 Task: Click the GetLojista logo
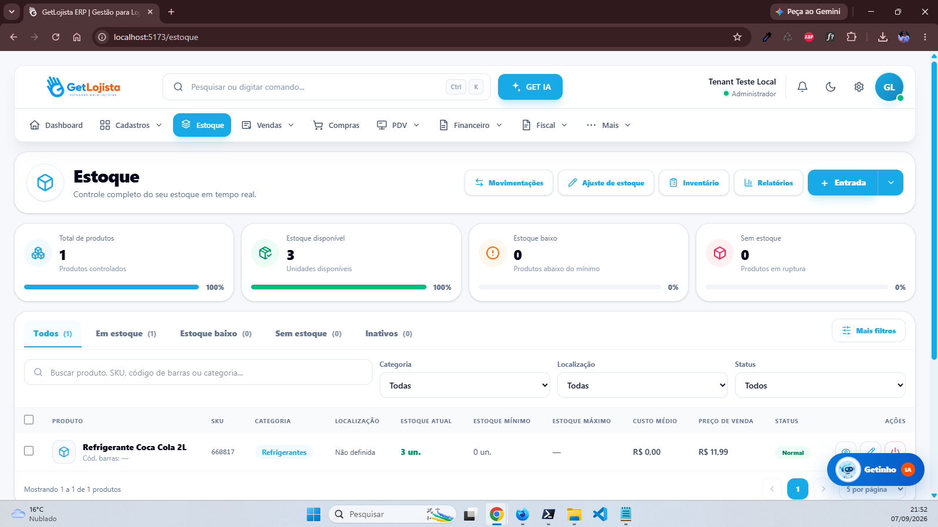tap(83, 87)
